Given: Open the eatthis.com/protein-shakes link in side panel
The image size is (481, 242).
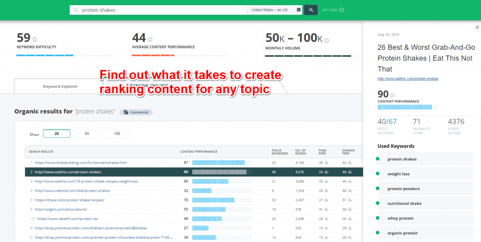Looking at the screenshot, I should point(408,79).
